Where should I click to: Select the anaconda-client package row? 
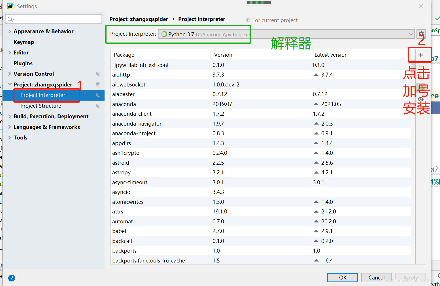tap(261, 114)
